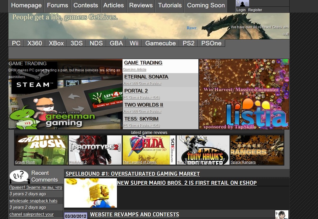Click the Mario coin block article image

(91, 193)
